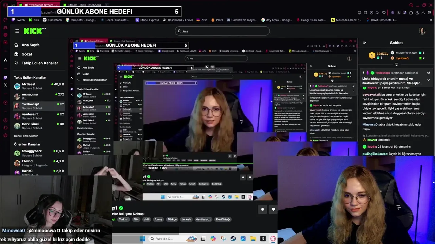Open the Kick hamburger menu
435x244 pixels.
pos(17,31)
